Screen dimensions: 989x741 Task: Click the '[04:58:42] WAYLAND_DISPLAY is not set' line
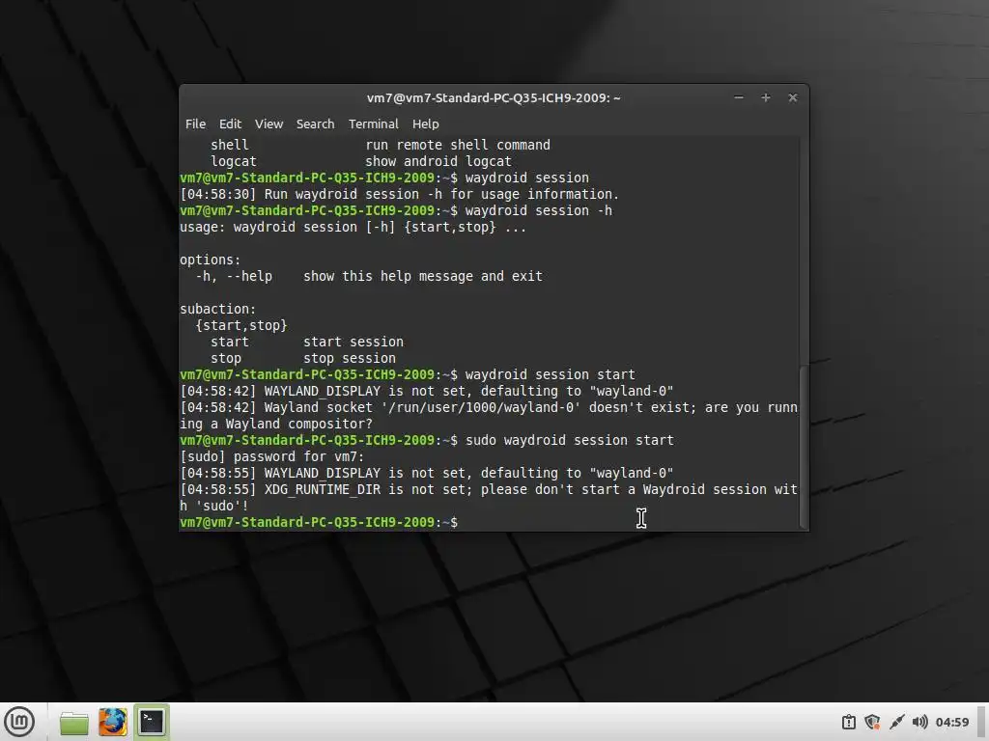click(x=426, y=391)
